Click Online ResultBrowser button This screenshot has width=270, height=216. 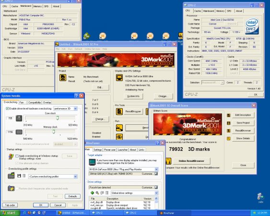[191, 161]
